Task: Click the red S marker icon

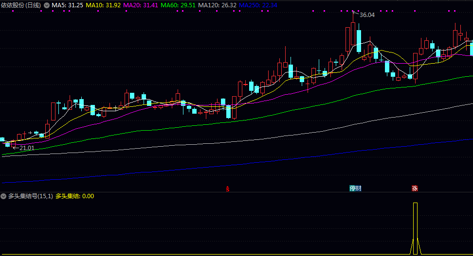Action: (227, 188)
